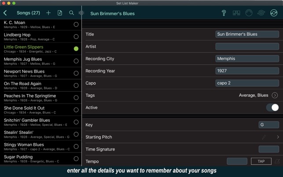Toggle the metronome icon beside TAP

point(277,161)
